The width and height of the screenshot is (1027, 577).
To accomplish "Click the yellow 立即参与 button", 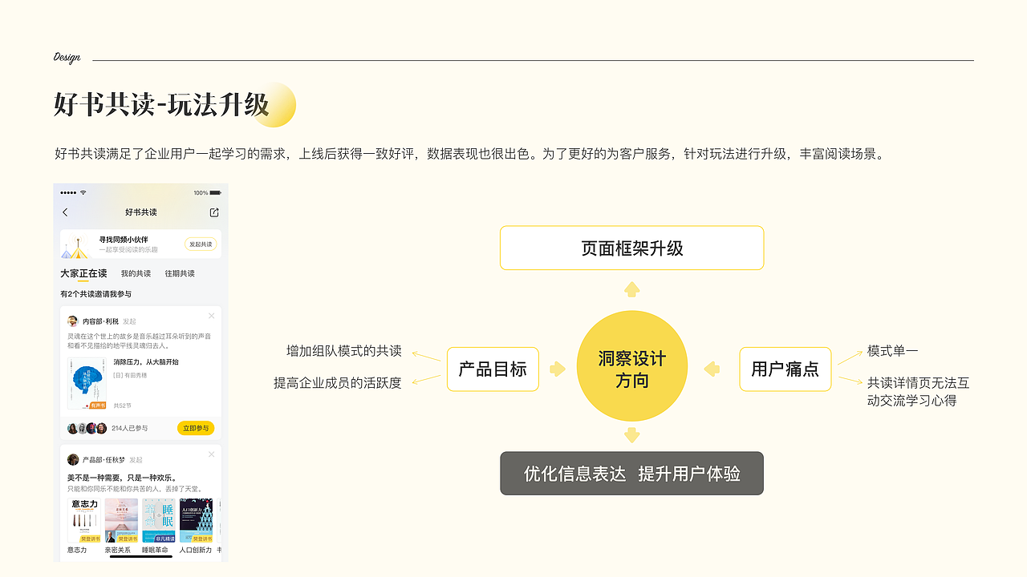I will click(x=196, y=426).
